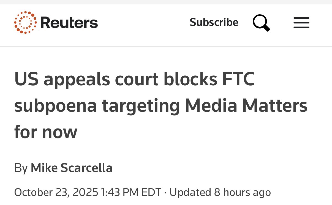Click "Media Matters" in the headline

[x=246, y=106]
